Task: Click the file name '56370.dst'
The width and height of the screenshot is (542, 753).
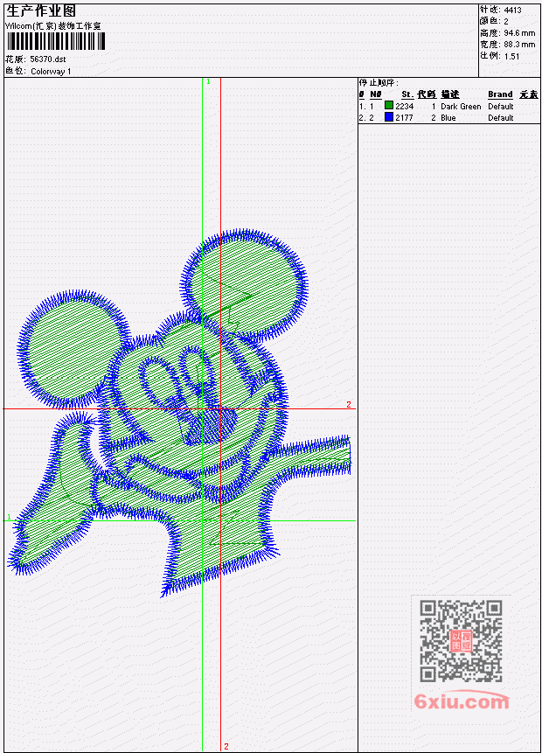Action: [47, 59]
